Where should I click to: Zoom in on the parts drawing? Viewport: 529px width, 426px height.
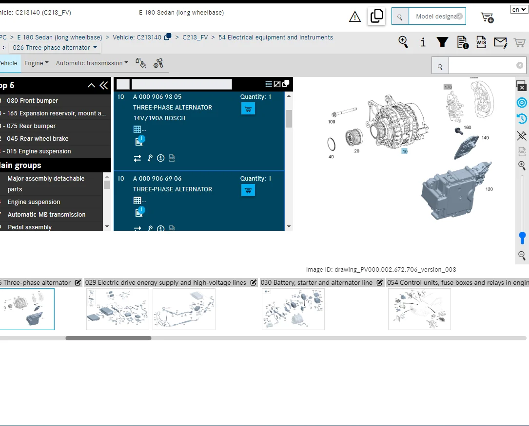click(522, 165)
